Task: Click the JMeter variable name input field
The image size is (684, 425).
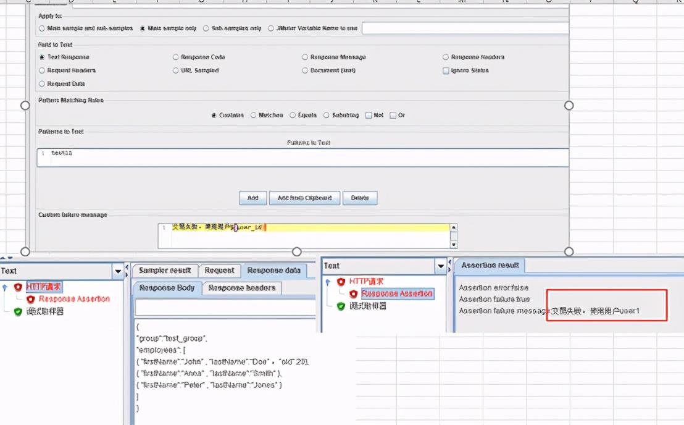Action: pos(465,28)
